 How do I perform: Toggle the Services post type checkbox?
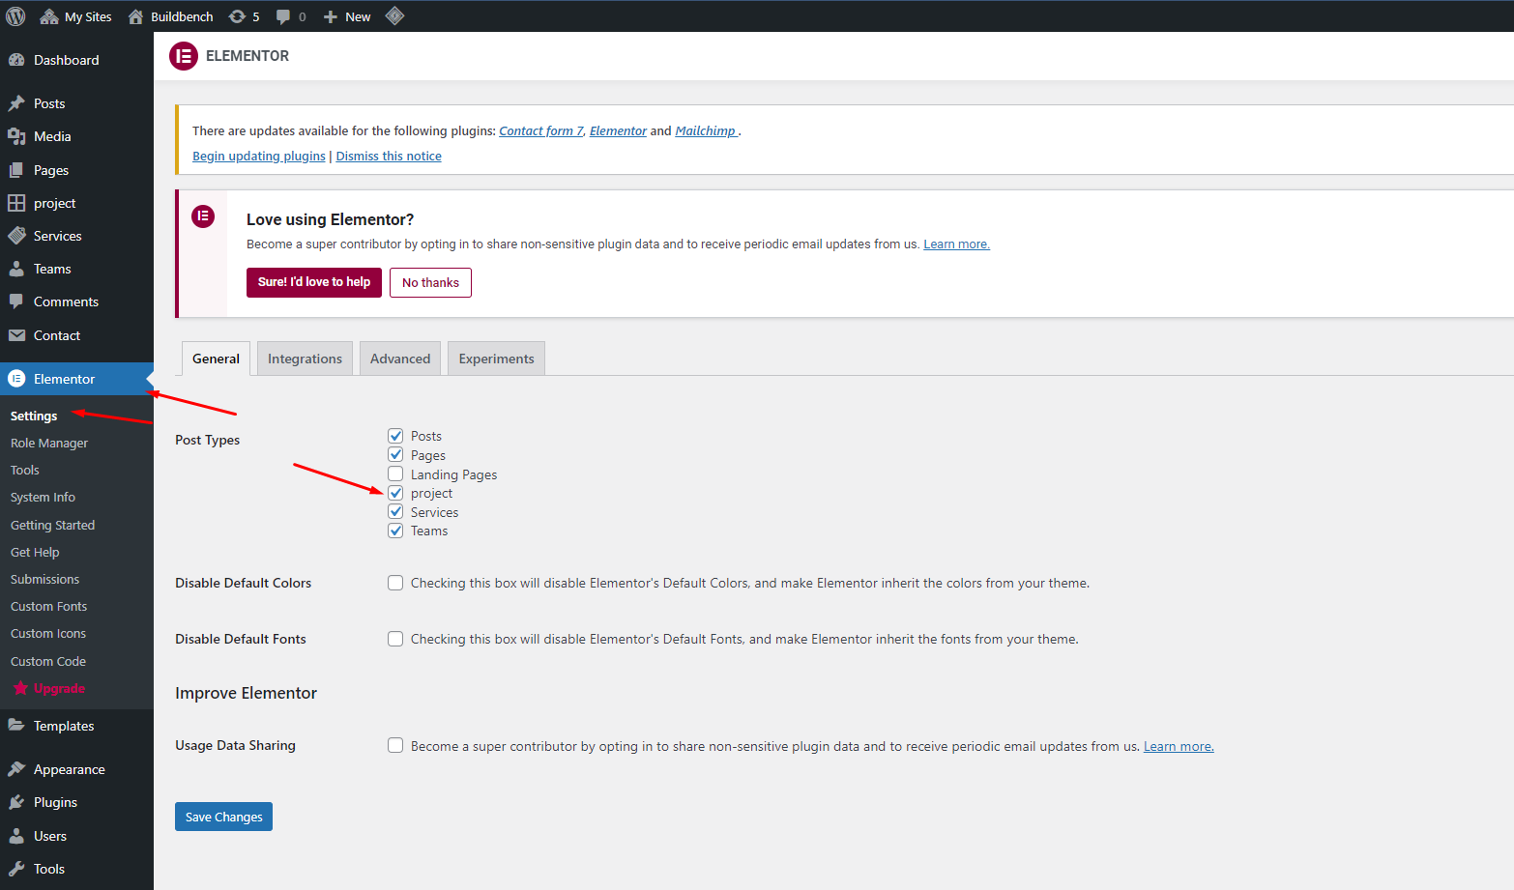pyautogui.click(x=395, y=511)
